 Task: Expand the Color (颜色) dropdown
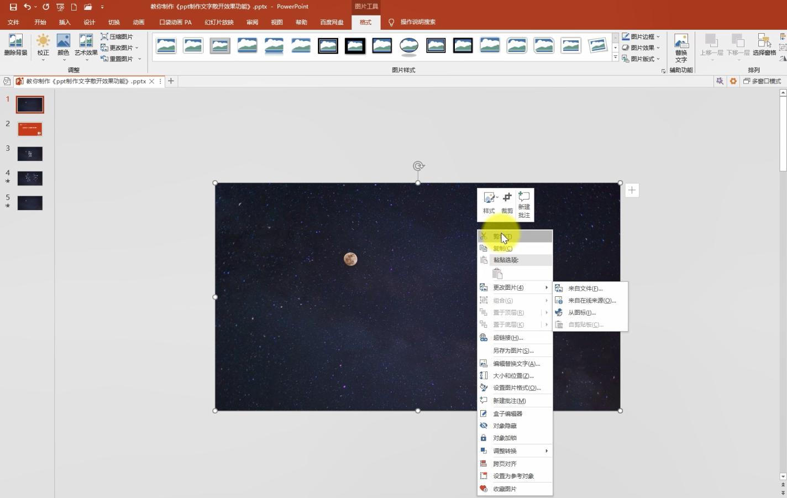64,45
